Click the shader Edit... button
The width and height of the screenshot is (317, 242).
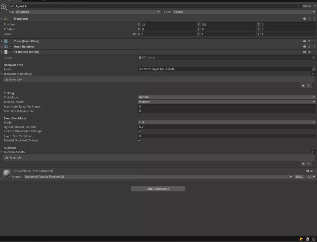(x=299, y=177)
